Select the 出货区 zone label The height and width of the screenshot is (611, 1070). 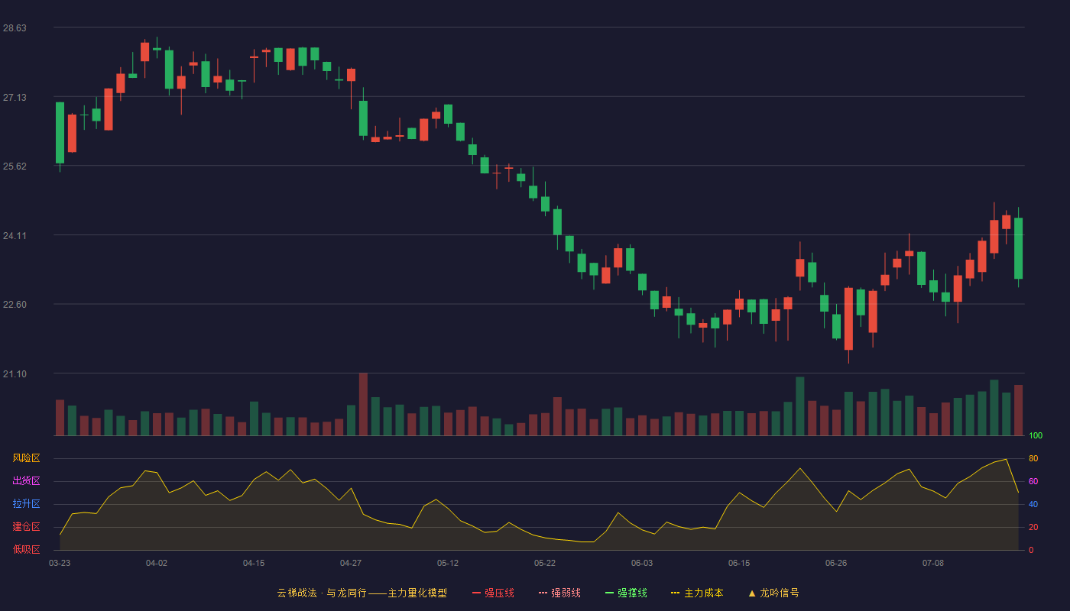(x=26, y=481)
